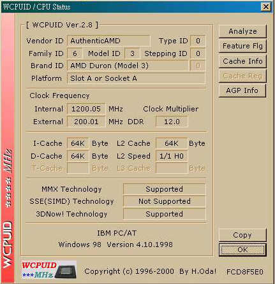Confirm with the OK button
The width and height of the screenshot is (275, 284).
pyautogui.click(x=242, y=250)
